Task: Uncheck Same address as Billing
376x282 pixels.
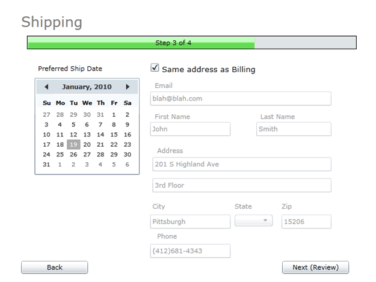Action: [x=155, y=68]
